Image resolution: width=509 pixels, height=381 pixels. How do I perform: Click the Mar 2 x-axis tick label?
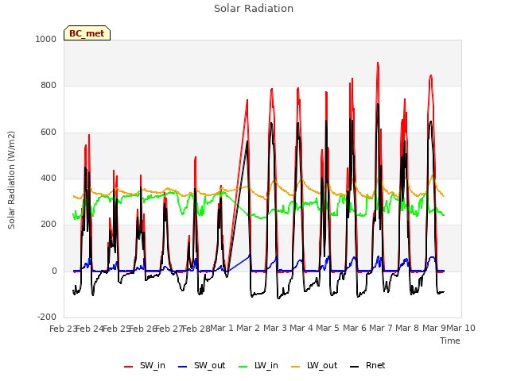248,328
